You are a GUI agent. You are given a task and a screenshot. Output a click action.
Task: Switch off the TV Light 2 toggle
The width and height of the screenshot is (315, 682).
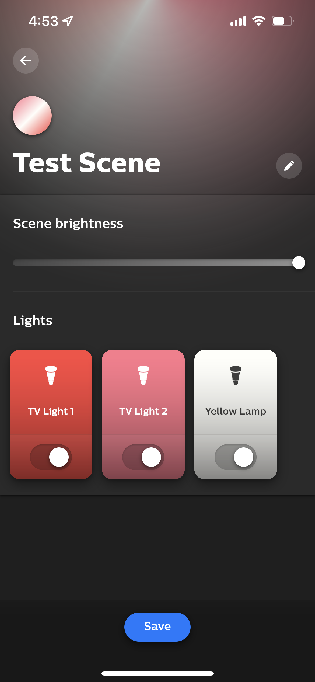point(143,457)
